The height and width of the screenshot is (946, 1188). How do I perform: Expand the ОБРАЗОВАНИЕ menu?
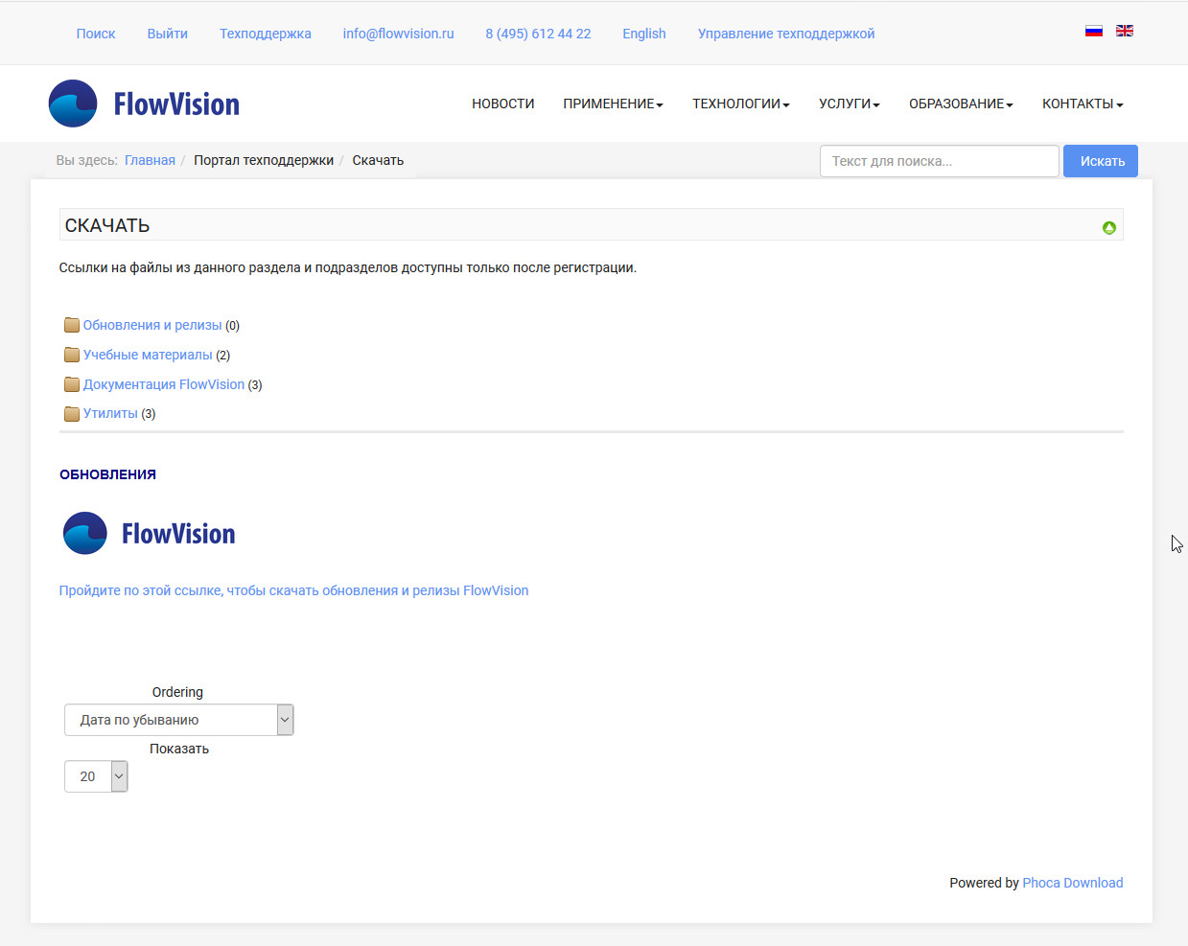961,104
